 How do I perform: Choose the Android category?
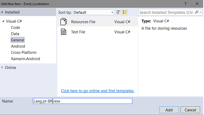pyautogui.click(x=18, y=46)
